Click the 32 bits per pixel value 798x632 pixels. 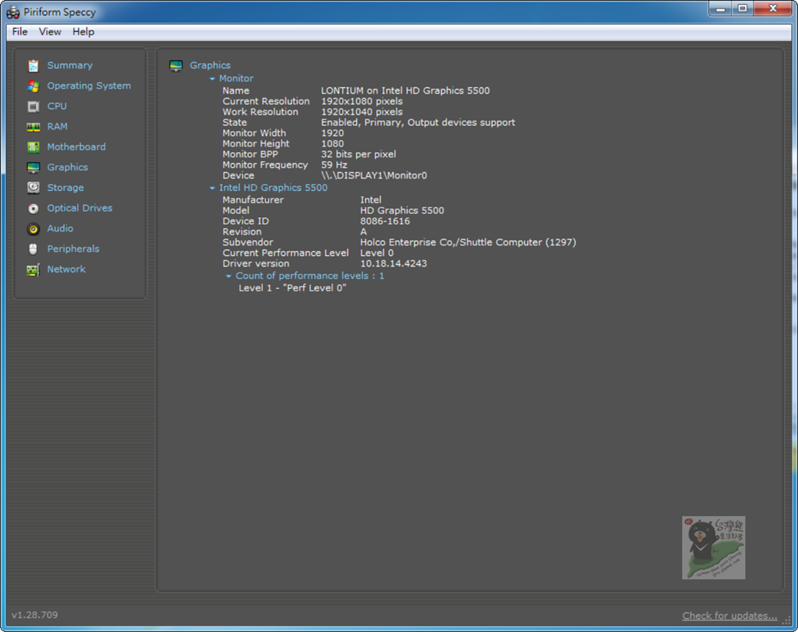click(x=359, y=154)
